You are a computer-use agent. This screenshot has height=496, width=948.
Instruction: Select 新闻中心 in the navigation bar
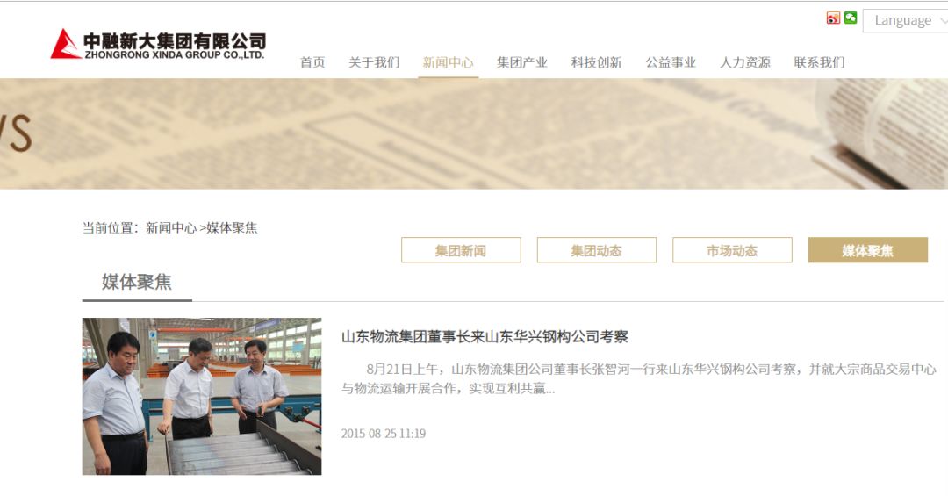click(448, 62)
